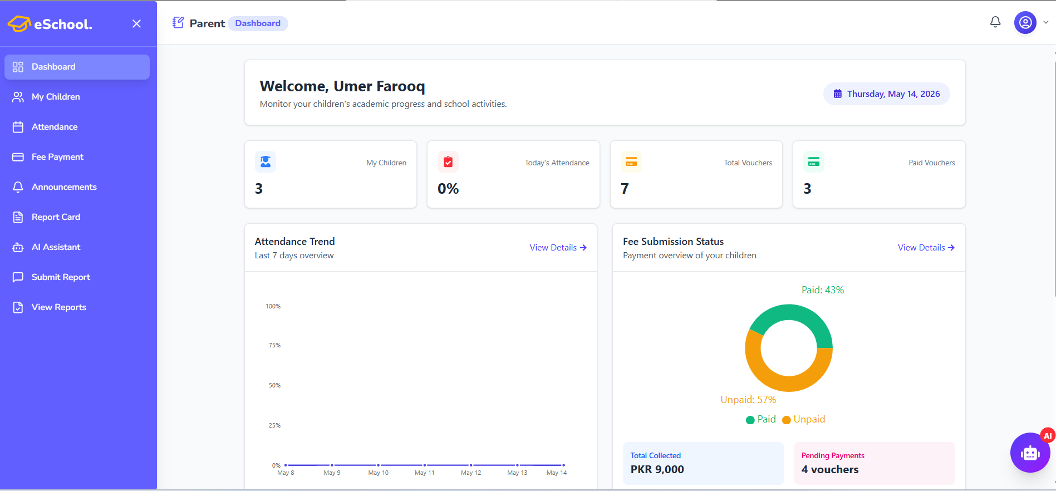Screen dimensions: 1056x491
Task: Click the calendar icon in date badge
Action: tap(837, 94)
